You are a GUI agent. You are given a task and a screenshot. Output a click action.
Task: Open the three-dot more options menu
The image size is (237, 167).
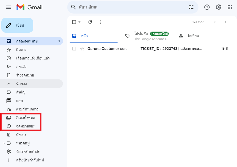coord(101,22)
